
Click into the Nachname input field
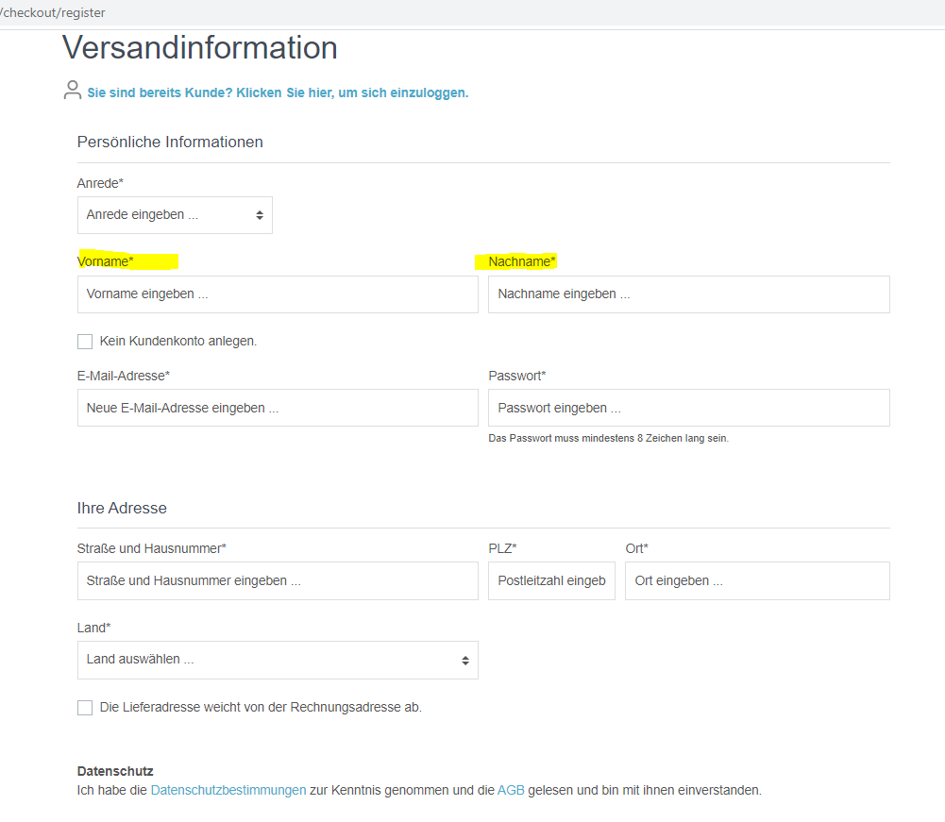[688, 294]
